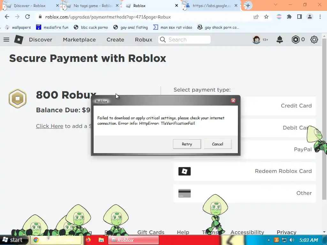Open the Windows start menu
The image size is (327, 245).
click(14, 240)
